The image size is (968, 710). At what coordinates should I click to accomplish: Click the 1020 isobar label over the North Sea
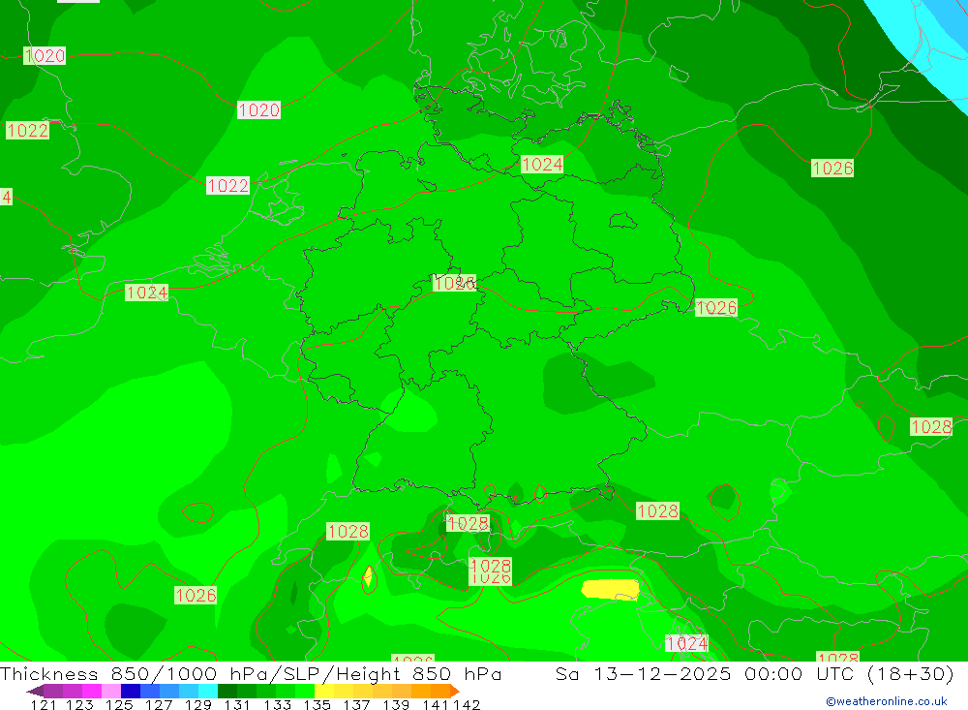coord(258,110)
